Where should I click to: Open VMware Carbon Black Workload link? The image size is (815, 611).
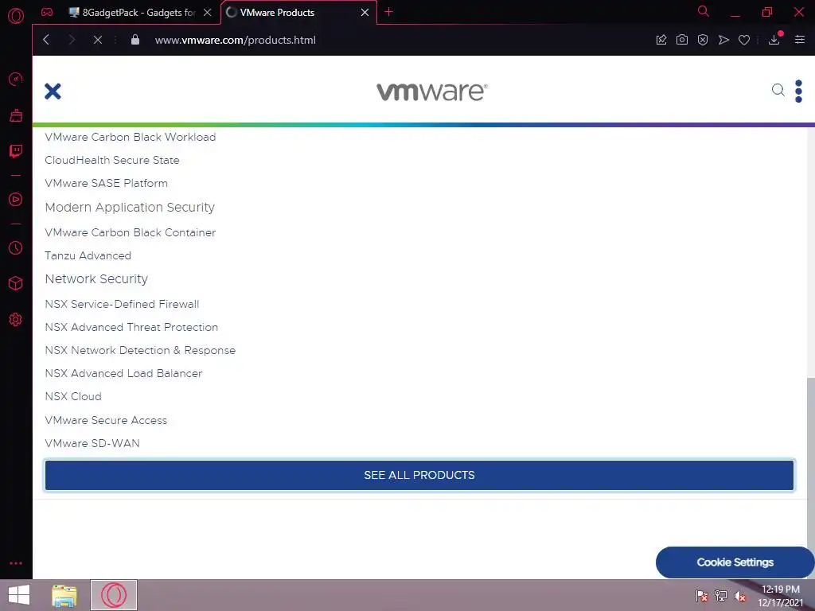(x=130, y=137)
